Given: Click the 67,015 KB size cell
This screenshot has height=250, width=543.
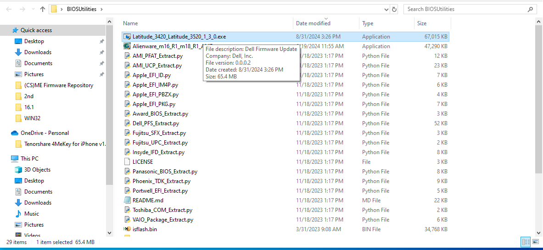Looking at the screenshot, I should coord(436,36).
